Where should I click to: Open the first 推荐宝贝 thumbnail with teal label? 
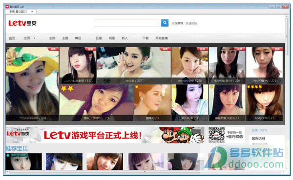pyautogui.click(x=24, y=162)
